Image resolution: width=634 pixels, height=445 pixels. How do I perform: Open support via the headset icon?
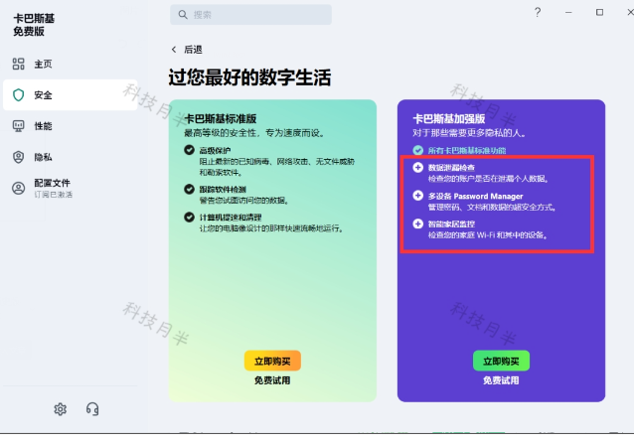click(92, 409)
